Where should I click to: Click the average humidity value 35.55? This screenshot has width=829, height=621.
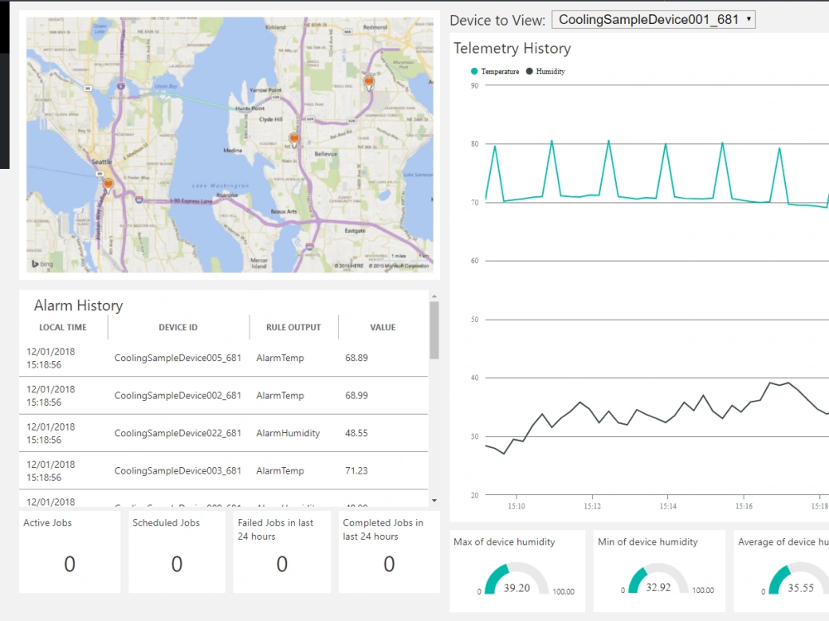(x=801, y=588)
